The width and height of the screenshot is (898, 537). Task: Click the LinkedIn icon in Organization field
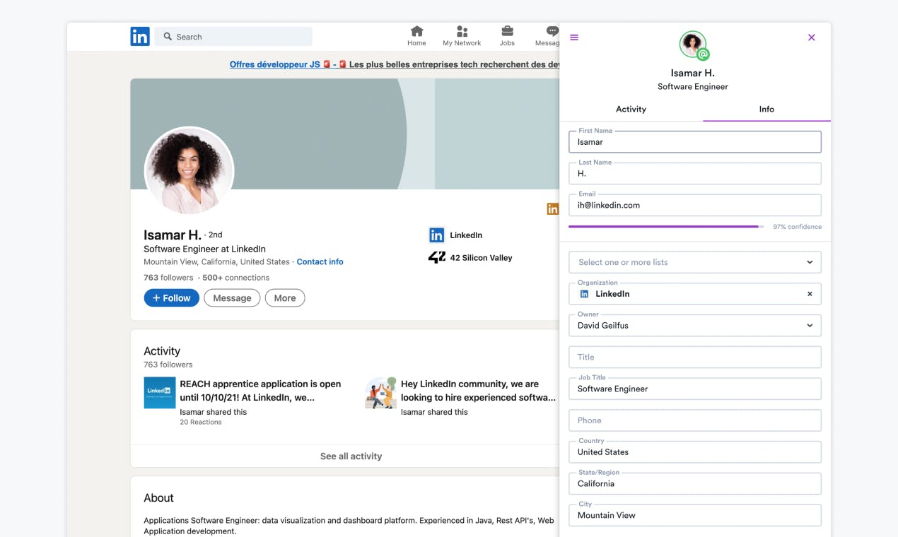click(584, 294)
